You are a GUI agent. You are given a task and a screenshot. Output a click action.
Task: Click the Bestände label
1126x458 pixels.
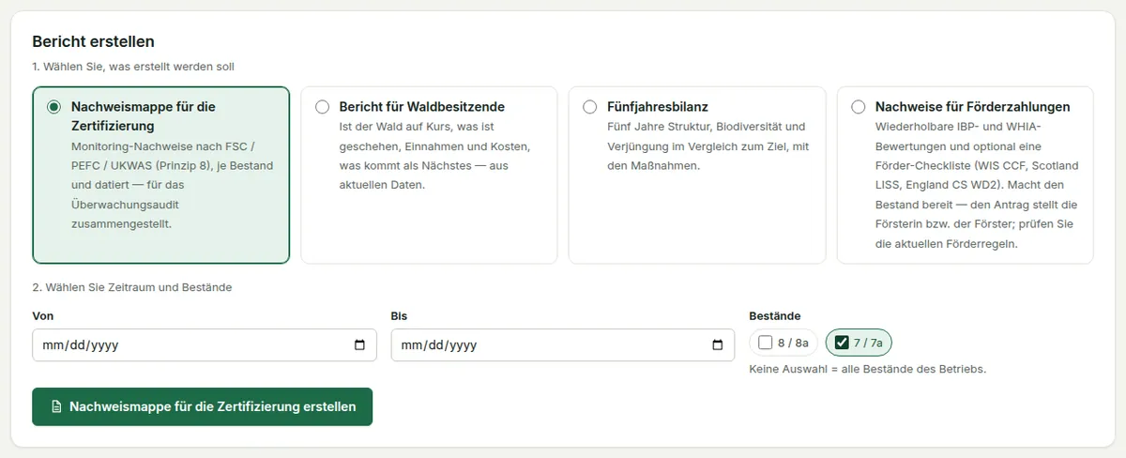pyautogui.click(x=775, y=316)
